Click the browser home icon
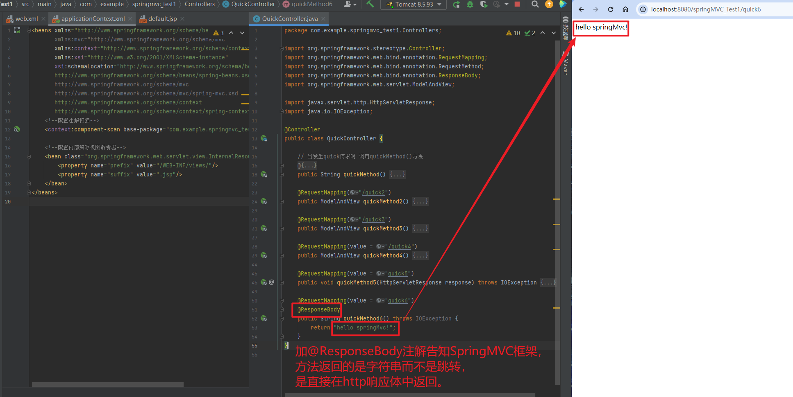The image size is (793, 397). (x=625, y=9)
